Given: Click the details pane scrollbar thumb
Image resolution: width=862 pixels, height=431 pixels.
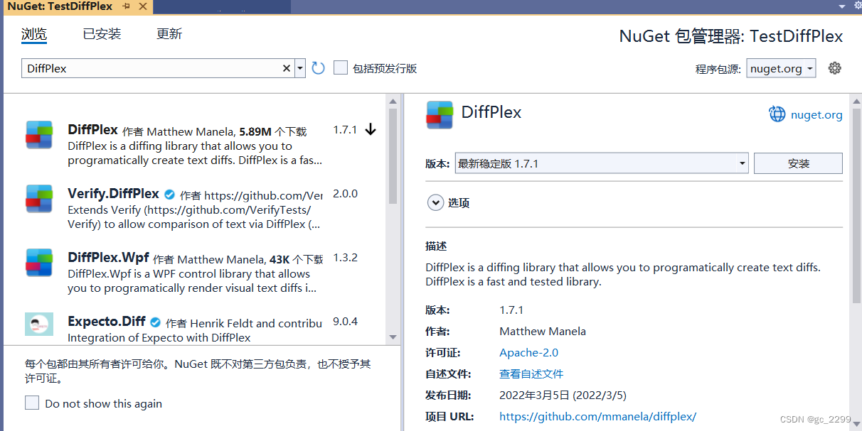Looking at the screenshot, I should tap(856, 206).
